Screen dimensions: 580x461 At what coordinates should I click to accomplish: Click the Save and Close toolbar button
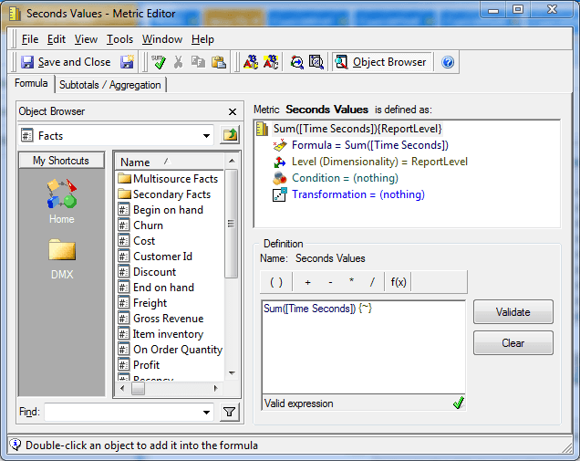[66, 62]
